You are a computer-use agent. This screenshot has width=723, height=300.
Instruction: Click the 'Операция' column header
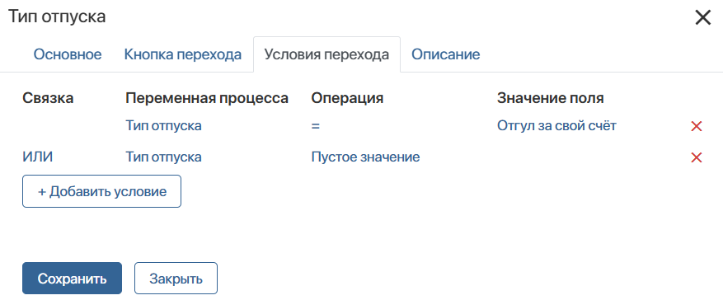pyautogui.click(x=347, y=98)
